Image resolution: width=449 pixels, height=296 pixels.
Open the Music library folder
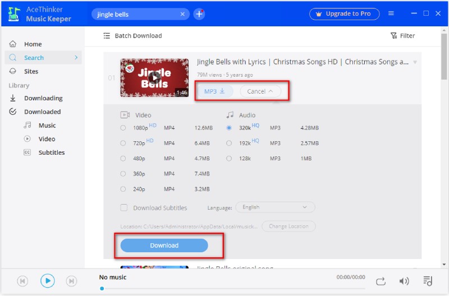[x=47, y=125]
